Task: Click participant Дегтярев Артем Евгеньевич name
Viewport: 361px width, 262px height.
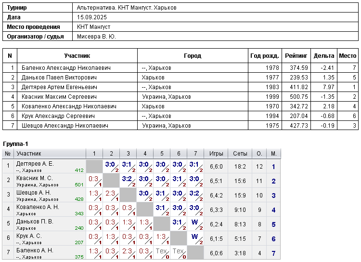Action: pyautogui.click(x=59, y=87)
